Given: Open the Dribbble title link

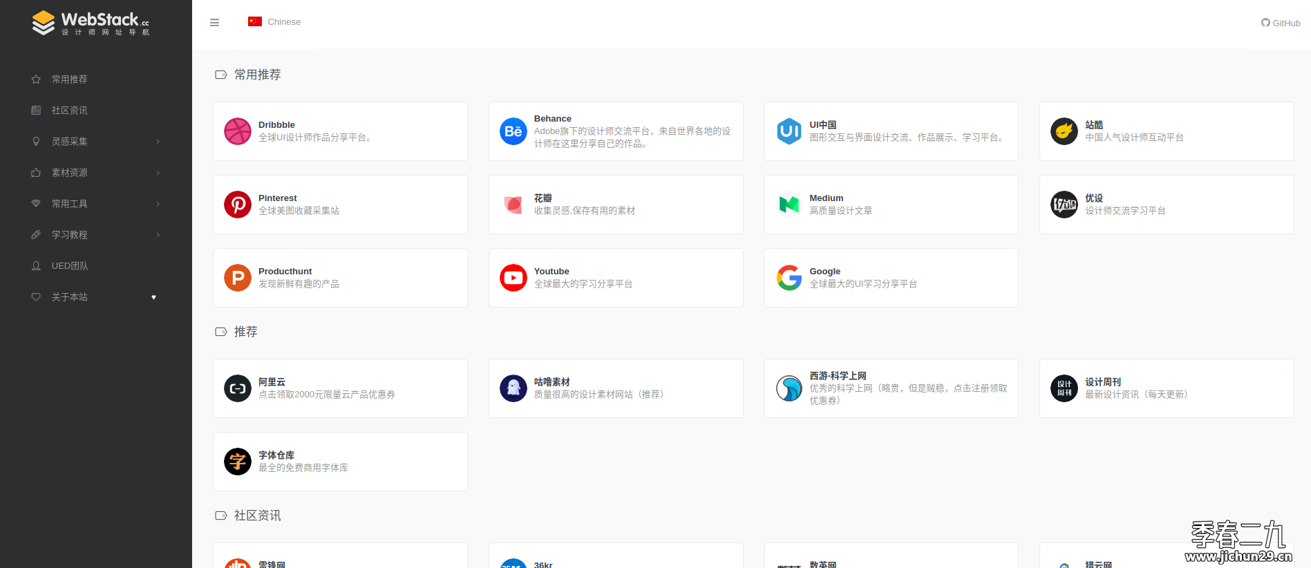Looking at the screenshot, I should tap(276, 125).
